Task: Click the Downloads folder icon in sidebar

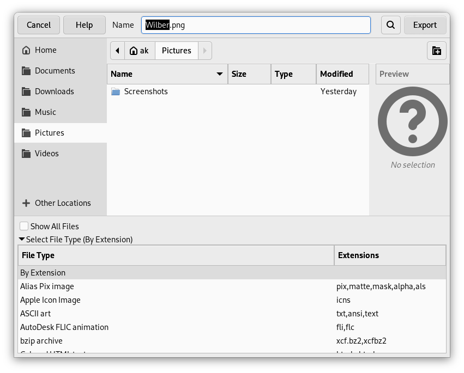Action: click(26, 91)
